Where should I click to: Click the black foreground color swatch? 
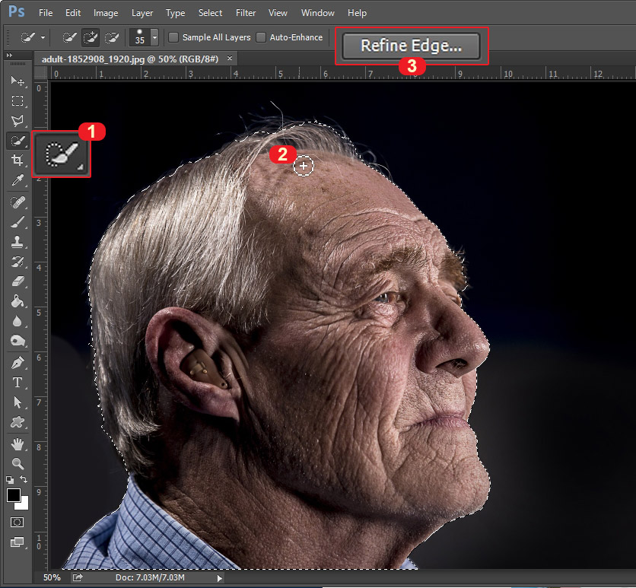click(x=14, y=494)
